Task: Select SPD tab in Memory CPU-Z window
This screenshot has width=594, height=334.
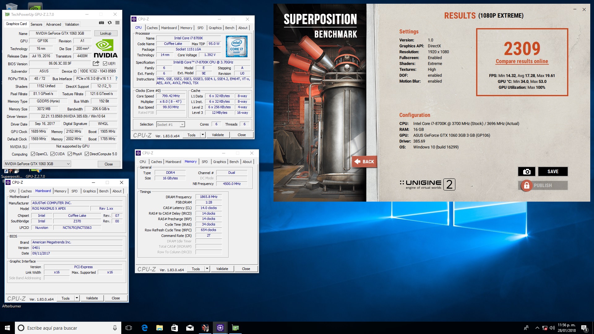Action: click(x=205, y=162)
